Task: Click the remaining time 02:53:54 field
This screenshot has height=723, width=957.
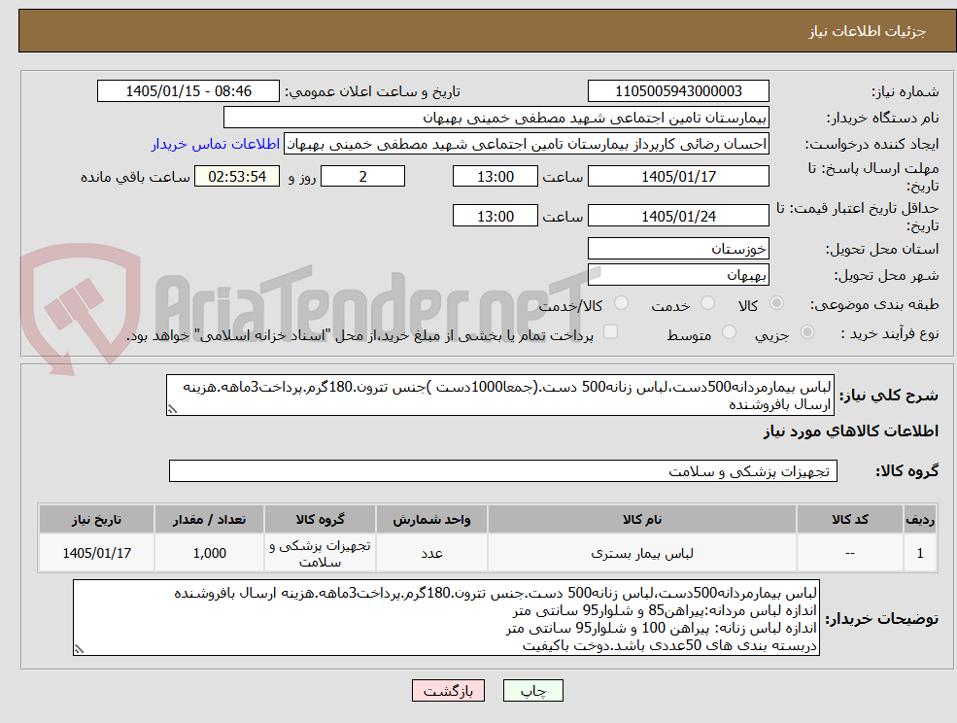Action: [x=237, y=177]
